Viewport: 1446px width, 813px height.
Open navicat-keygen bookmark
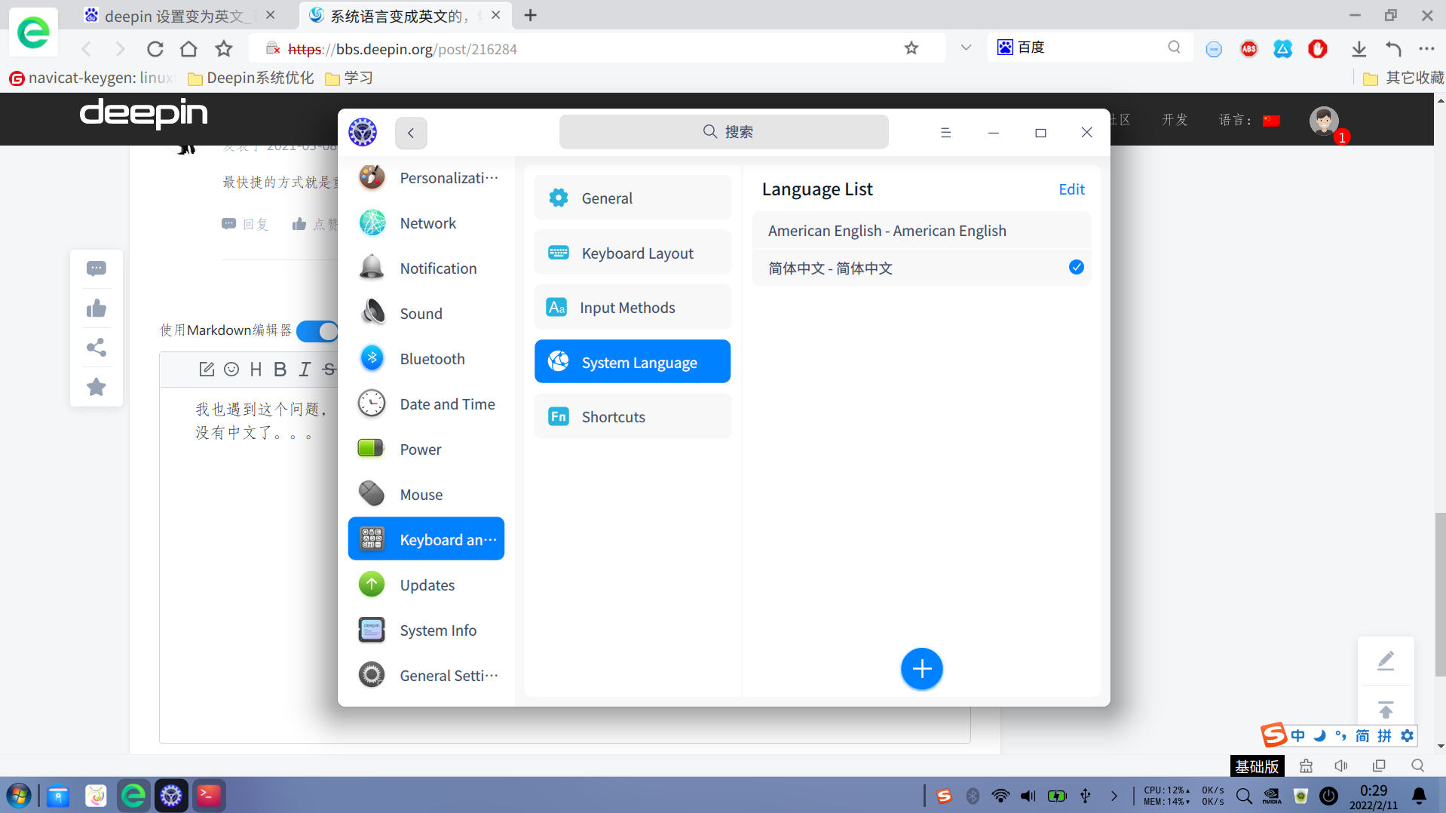pos(92,78)
